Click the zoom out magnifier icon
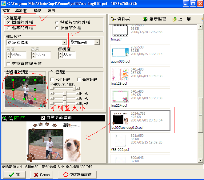Screen dimensions: 204x180 pos(10,118)
